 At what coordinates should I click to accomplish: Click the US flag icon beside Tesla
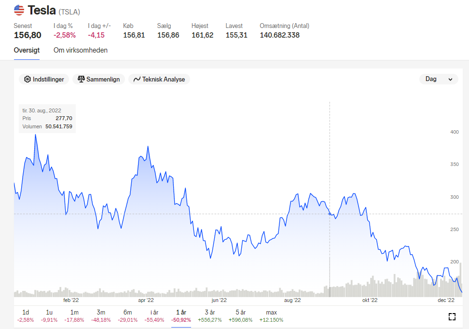tap(19, 10)
